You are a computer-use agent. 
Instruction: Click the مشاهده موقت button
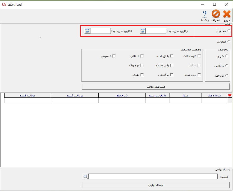pos(156,87)
